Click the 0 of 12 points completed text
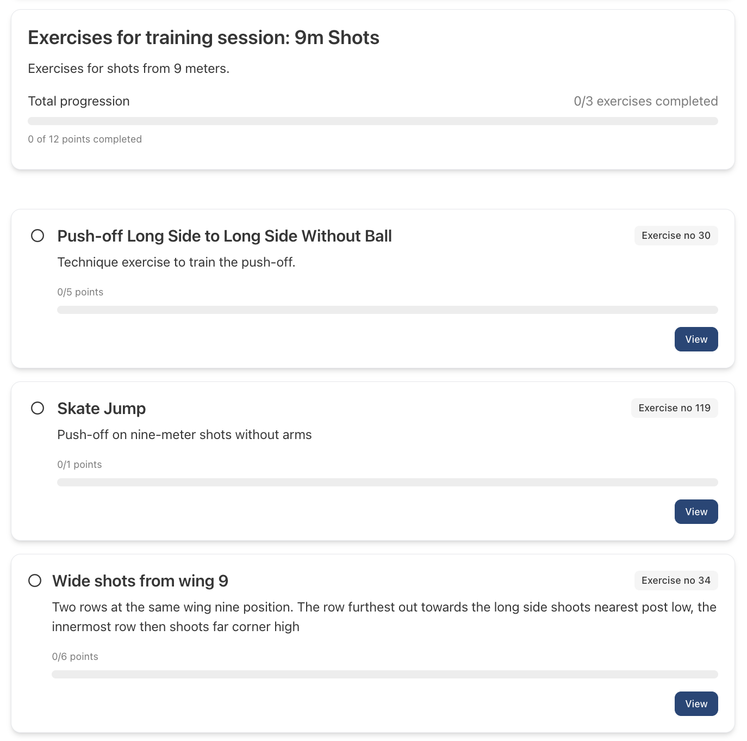Viewport: 747px width, 741px height. click(85, 139)
